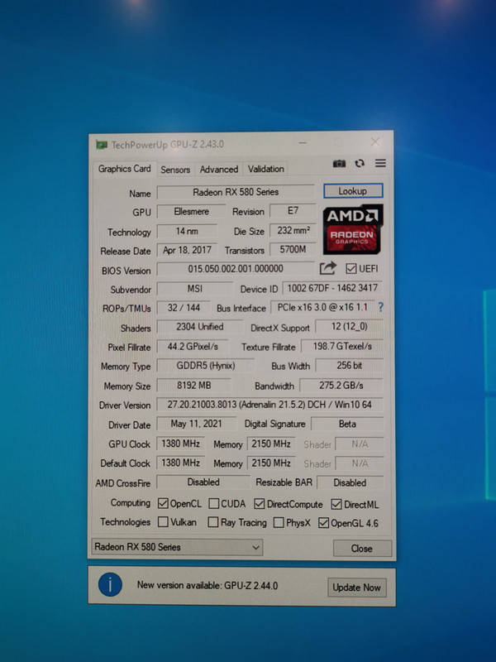Click the GPU Clock value 1380 MHz
This screenshot has width=496, height=662.
click(x=181, y=444)
